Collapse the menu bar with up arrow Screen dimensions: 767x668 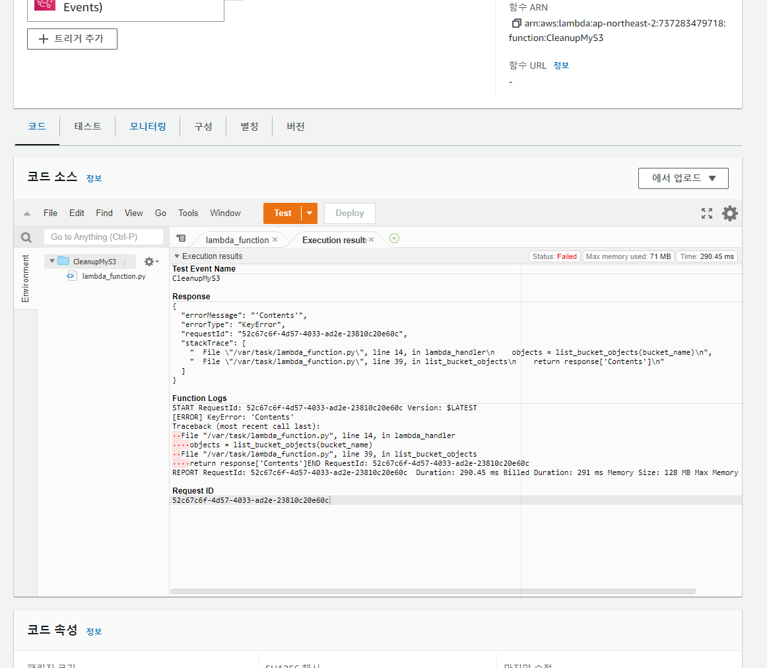pos(27,213)
